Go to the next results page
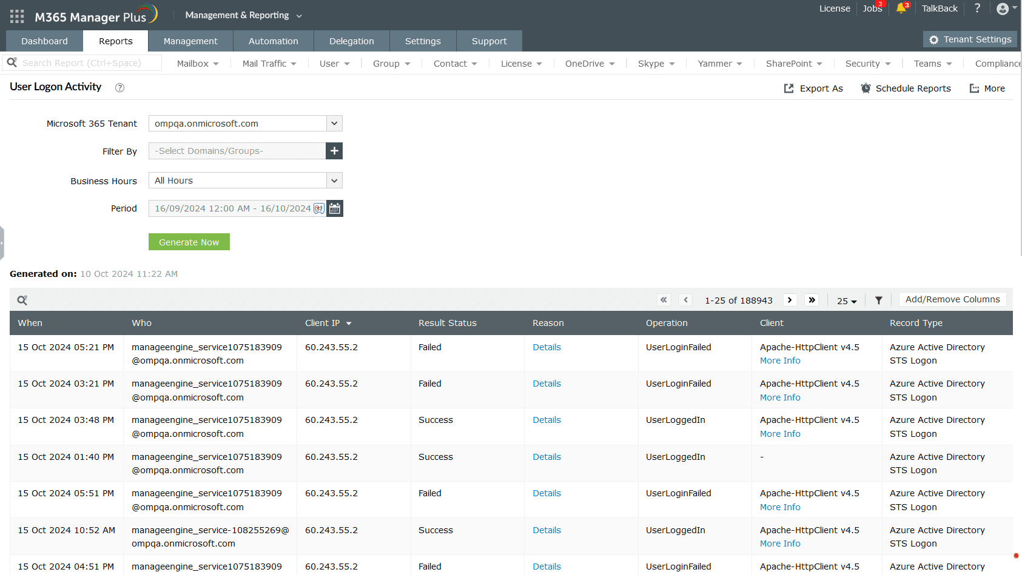Viewport: 1022px width, 575px height. 790,300
